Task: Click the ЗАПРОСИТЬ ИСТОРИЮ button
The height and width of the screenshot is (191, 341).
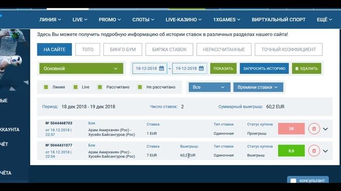Action: (x=264, y=68)
